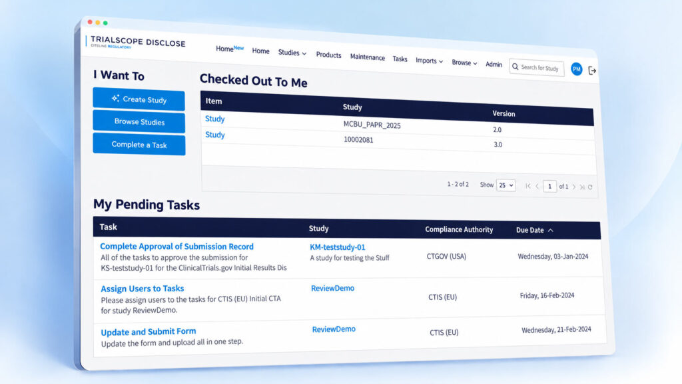The image size is (682, 384).
Task: Select CTIS (EU) in Update and Submit row
Action: 444,333
